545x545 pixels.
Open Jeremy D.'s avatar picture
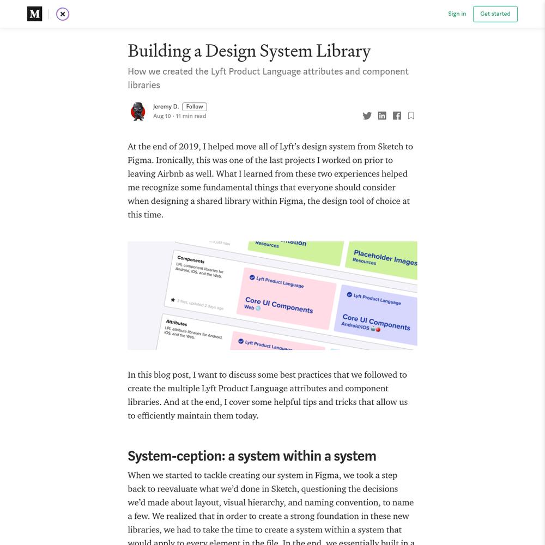[138, 111]
